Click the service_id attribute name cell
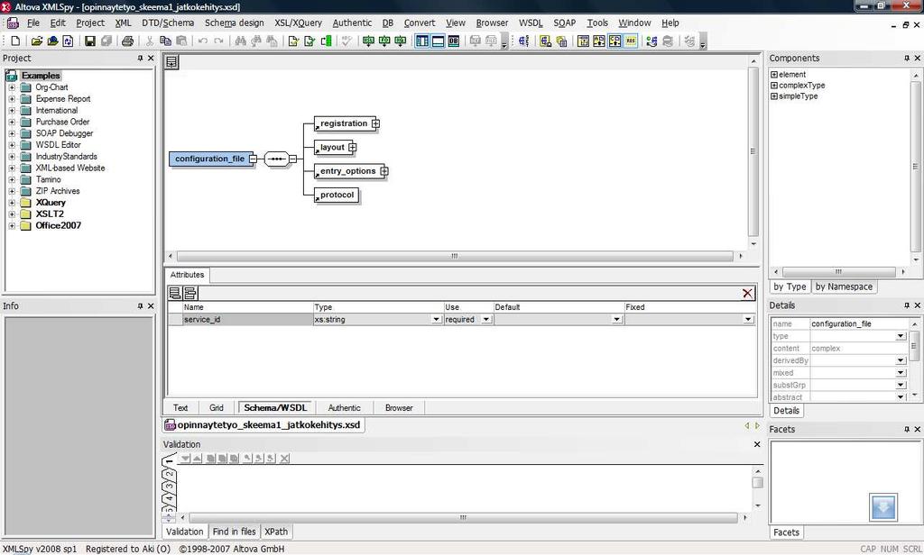The height and width of the screenshot is (555, 924). [x=247, y=320]
